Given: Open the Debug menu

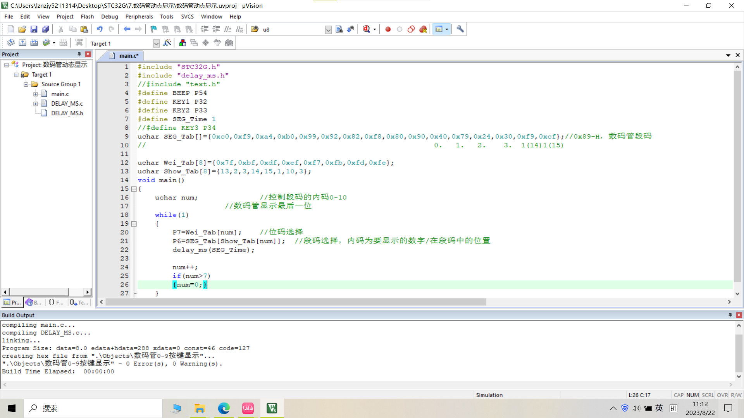Looking at the screenshot, I should click(x=110, y=17).
